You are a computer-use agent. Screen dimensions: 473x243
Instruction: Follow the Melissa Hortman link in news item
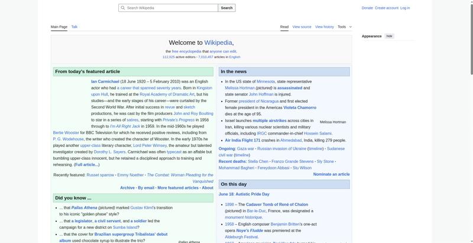coord(240,88)
